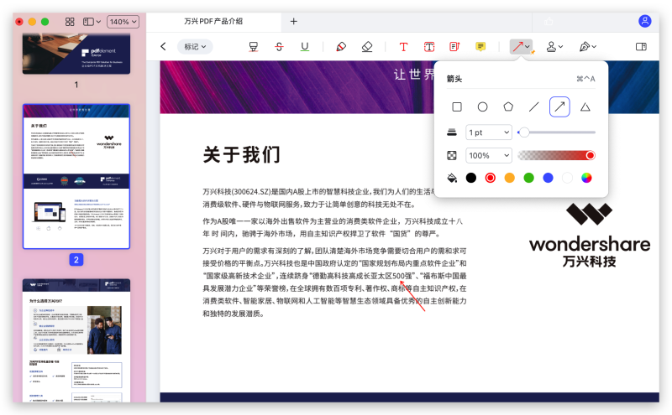The width and height of the screenshot is (672, 415).
Task: Toggle the arrow shape tool dropdown
Action: click(x=521, y=47)
